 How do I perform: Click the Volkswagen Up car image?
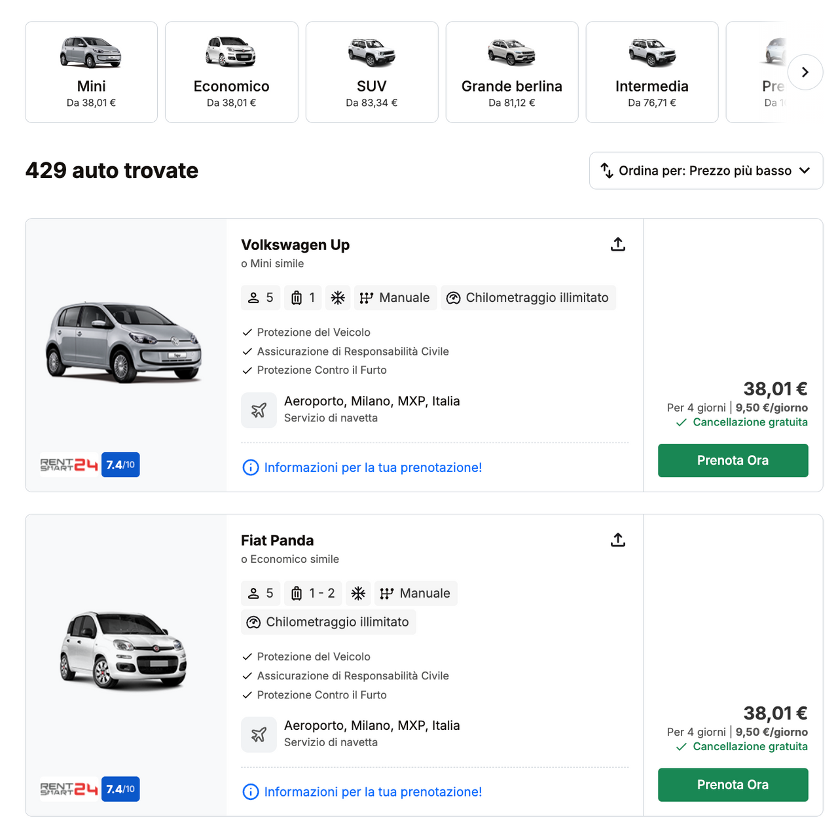[x=124, y=342]
